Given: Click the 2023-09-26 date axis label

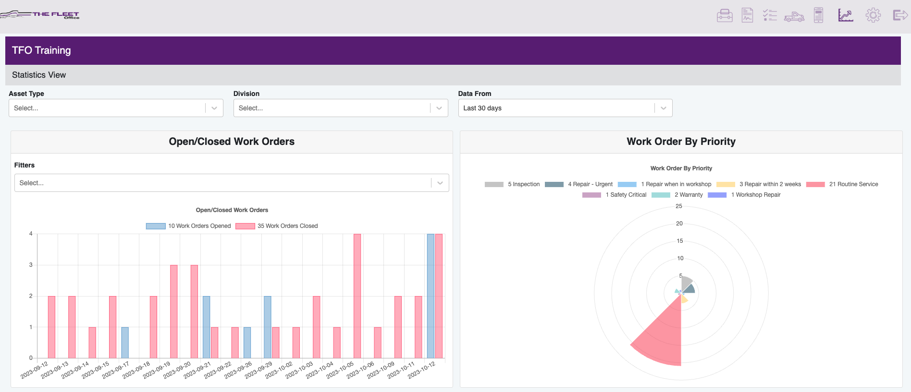Looking at the screenshot, I should tap(238, 370).
